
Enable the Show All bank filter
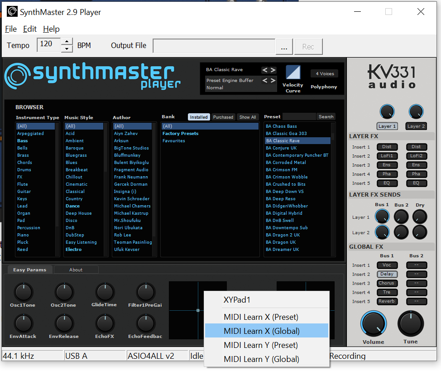pyautogui.click(x=248, y=116)
